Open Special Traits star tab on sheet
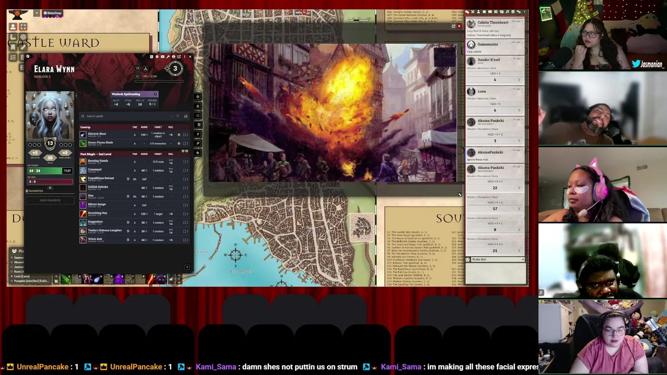 [197, 153]
